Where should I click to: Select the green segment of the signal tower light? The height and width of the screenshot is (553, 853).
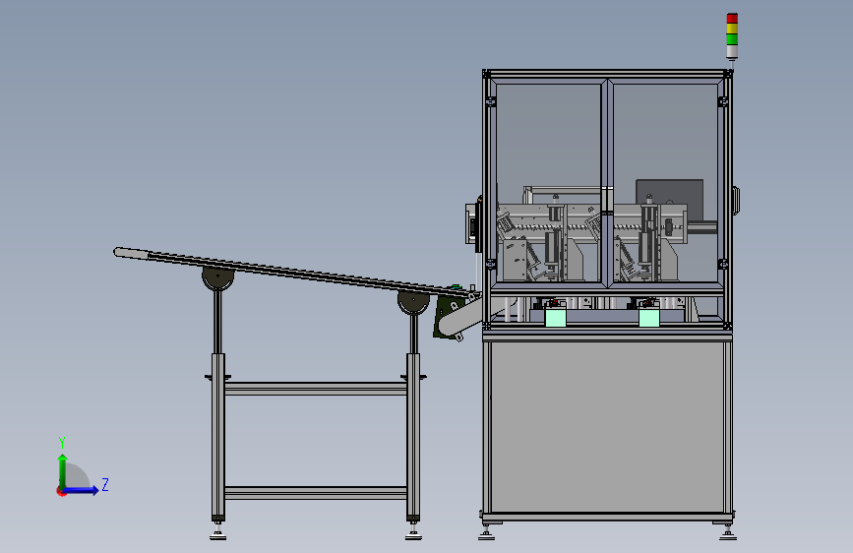pyautogui.click(x=732, y=39)
